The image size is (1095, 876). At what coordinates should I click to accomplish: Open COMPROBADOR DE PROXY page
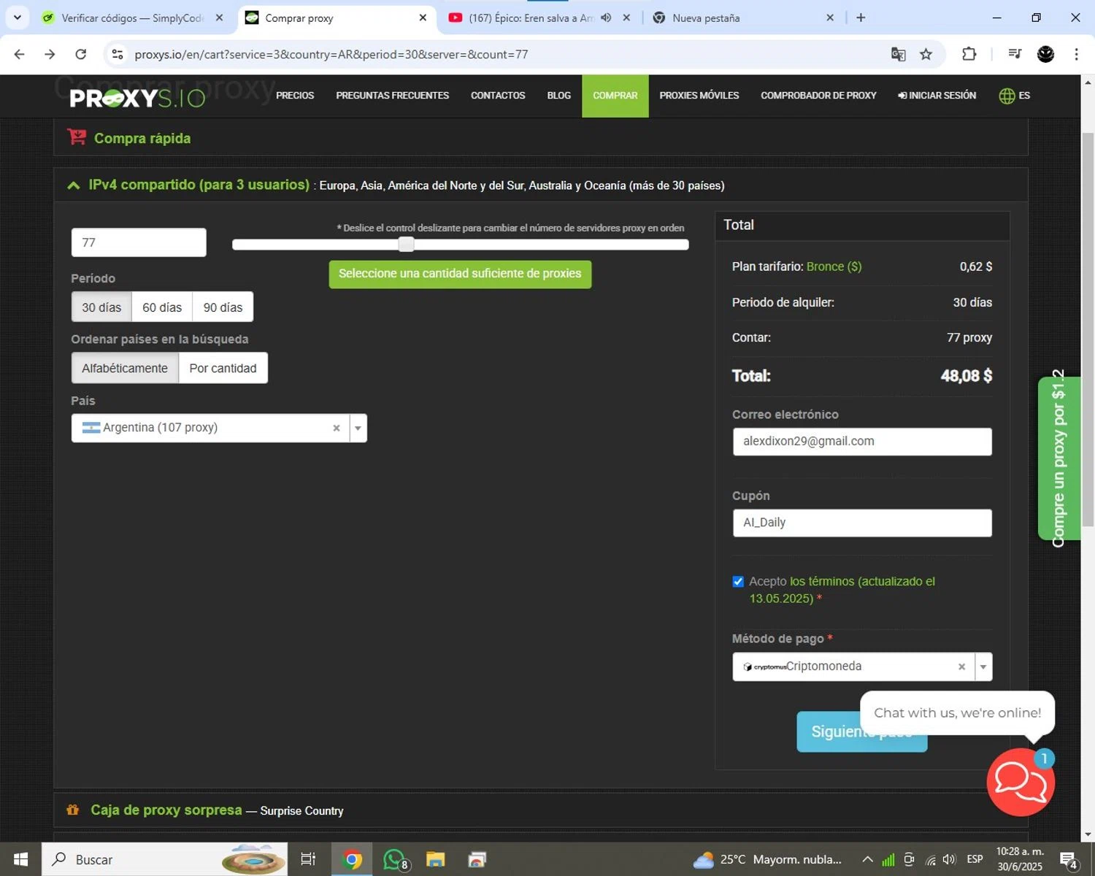tap(818, 96)
